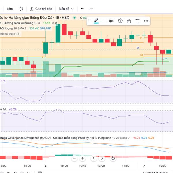Open the 15m interval selector
This screenshot has width=173, height=173.
10,9
